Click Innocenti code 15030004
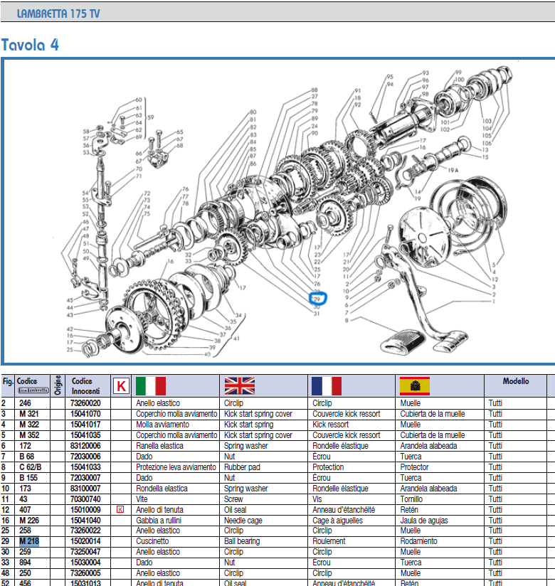Viewport: 555px width, 586px height. [85, 563]
